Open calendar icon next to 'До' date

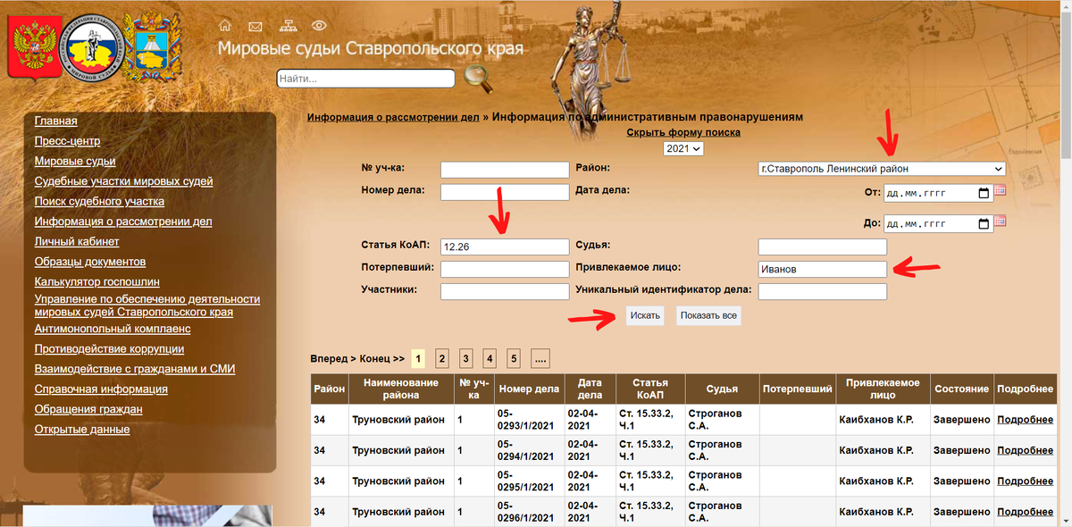click(x=1001, y=221)
